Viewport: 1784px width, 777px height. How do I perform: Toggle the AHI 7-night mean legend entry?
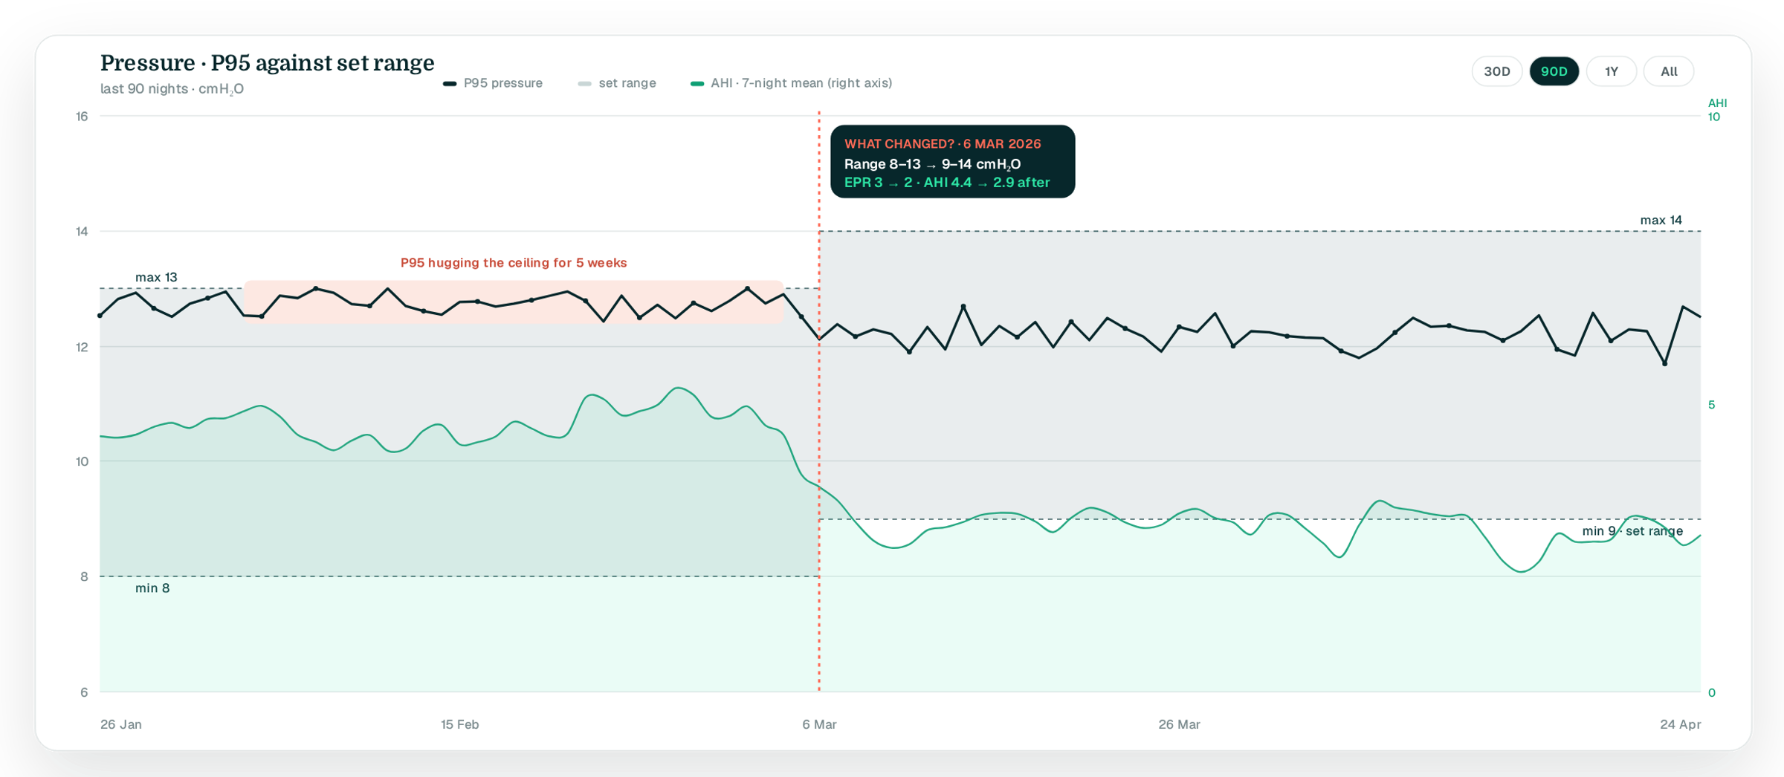point(791,83)
